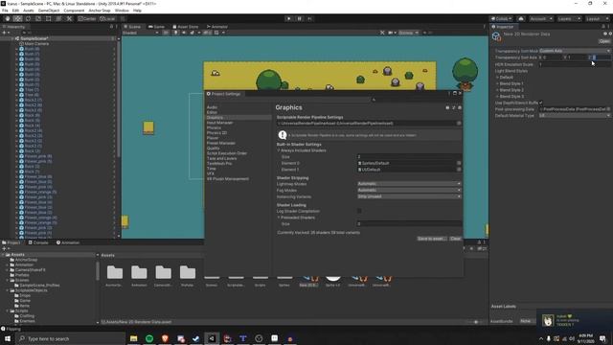The image size is (613, 345).
Task: Select the Scale tool in Unity toolbar
Action: tap(38, 19)
